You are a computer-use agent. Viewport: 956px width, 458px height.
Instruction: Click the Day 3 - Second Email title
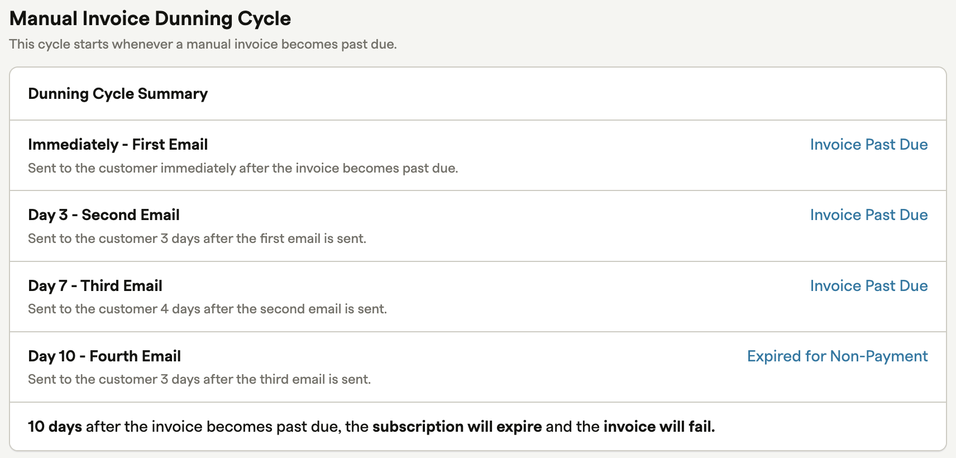(104, 215)
